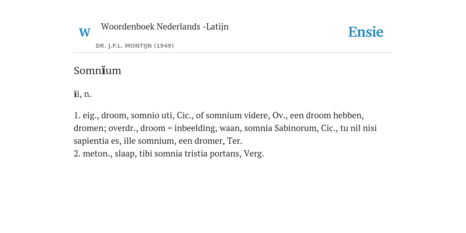Click 'somnium videre' phrase
466x233 pixels.
(x=237, y=115)
